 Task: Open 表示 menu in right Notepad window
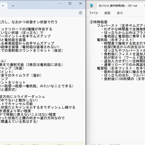coord(120,13)
